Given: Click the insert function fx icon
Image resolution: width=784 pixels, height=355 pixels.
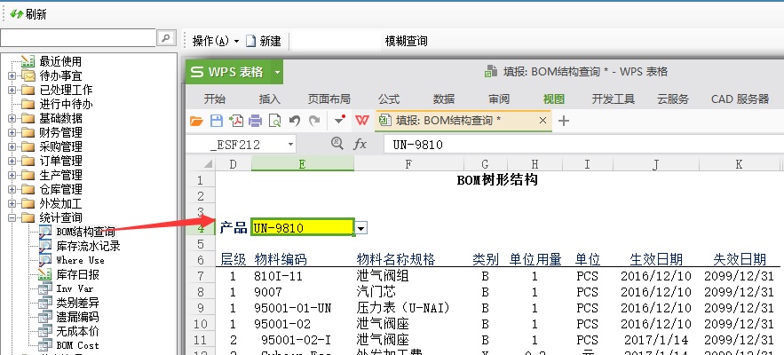Looking at the screenshot, I should (x=360, y=144).
